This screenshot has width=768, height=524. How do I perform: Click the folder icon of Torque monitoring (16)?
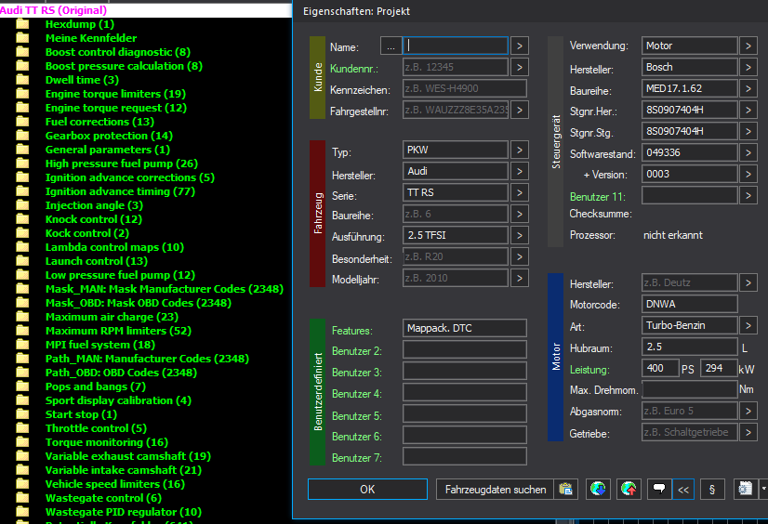pos(22,442)
